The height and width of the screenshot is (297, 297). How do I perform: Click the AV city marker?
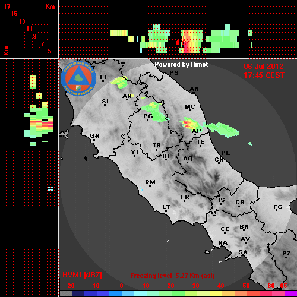click(246, 242)
